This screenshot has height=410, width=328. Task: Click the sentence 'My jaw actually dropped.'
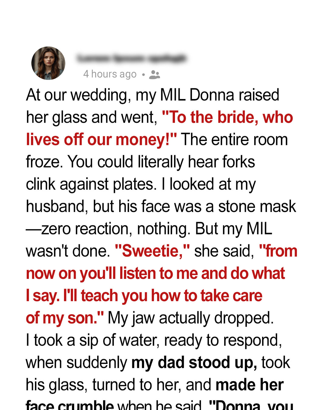pos(191,318)
